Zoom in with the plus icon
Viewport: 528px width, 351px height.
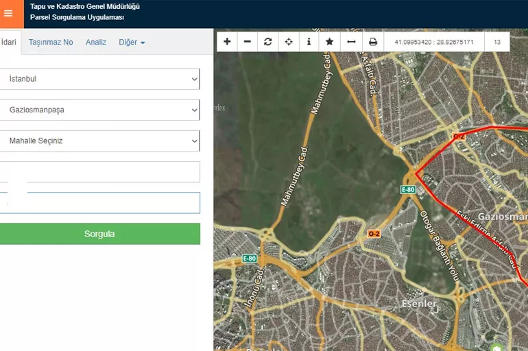pyautogui.click(x=228, y=42)
